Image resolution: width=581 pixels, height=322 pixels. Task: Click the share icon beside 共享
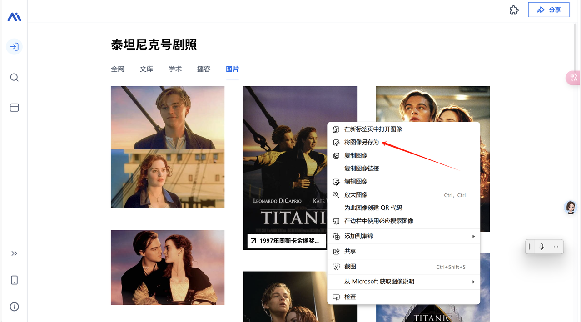click(x=336, y=252)
